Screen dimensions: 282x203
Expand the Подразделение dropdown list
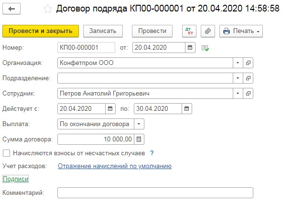tap(238, 78)
